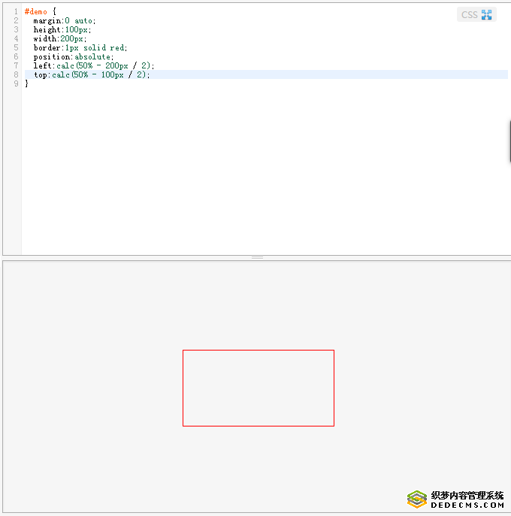This screenshot has width=511, height=516.
Task: Click line number 5 in the gutter
Action: 16,48
